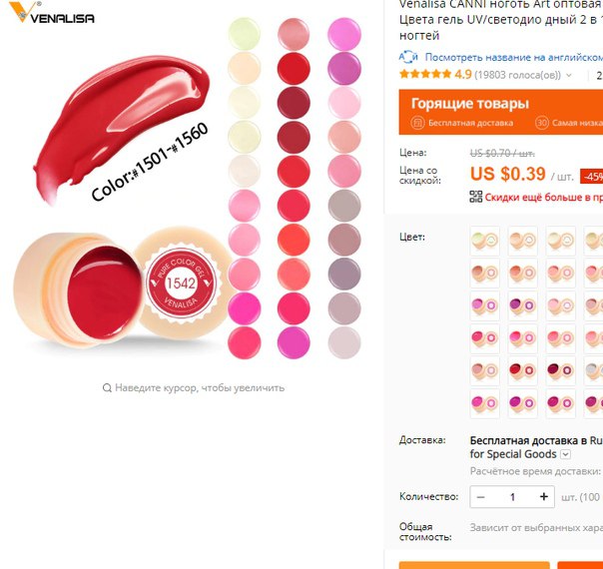Select the first pale green color variant
The image size is (603, 569).
(484, 241)
